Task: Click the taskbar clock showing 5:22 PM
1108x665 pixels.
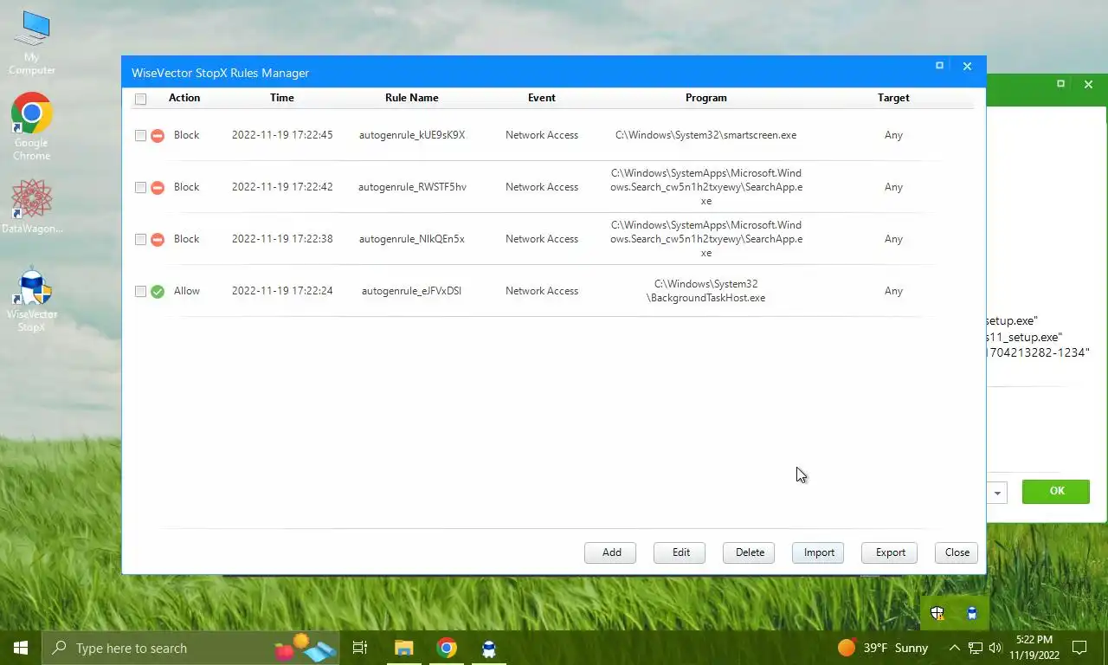Action: coord(1034,648)
